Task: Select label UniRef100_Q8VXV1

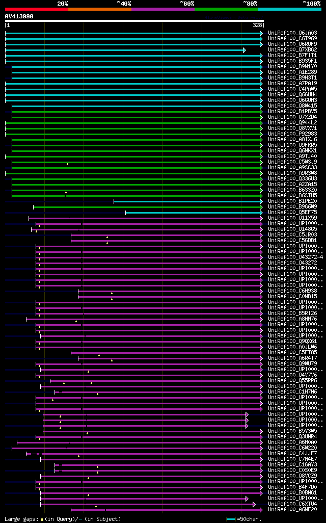Action: point(292,128)
